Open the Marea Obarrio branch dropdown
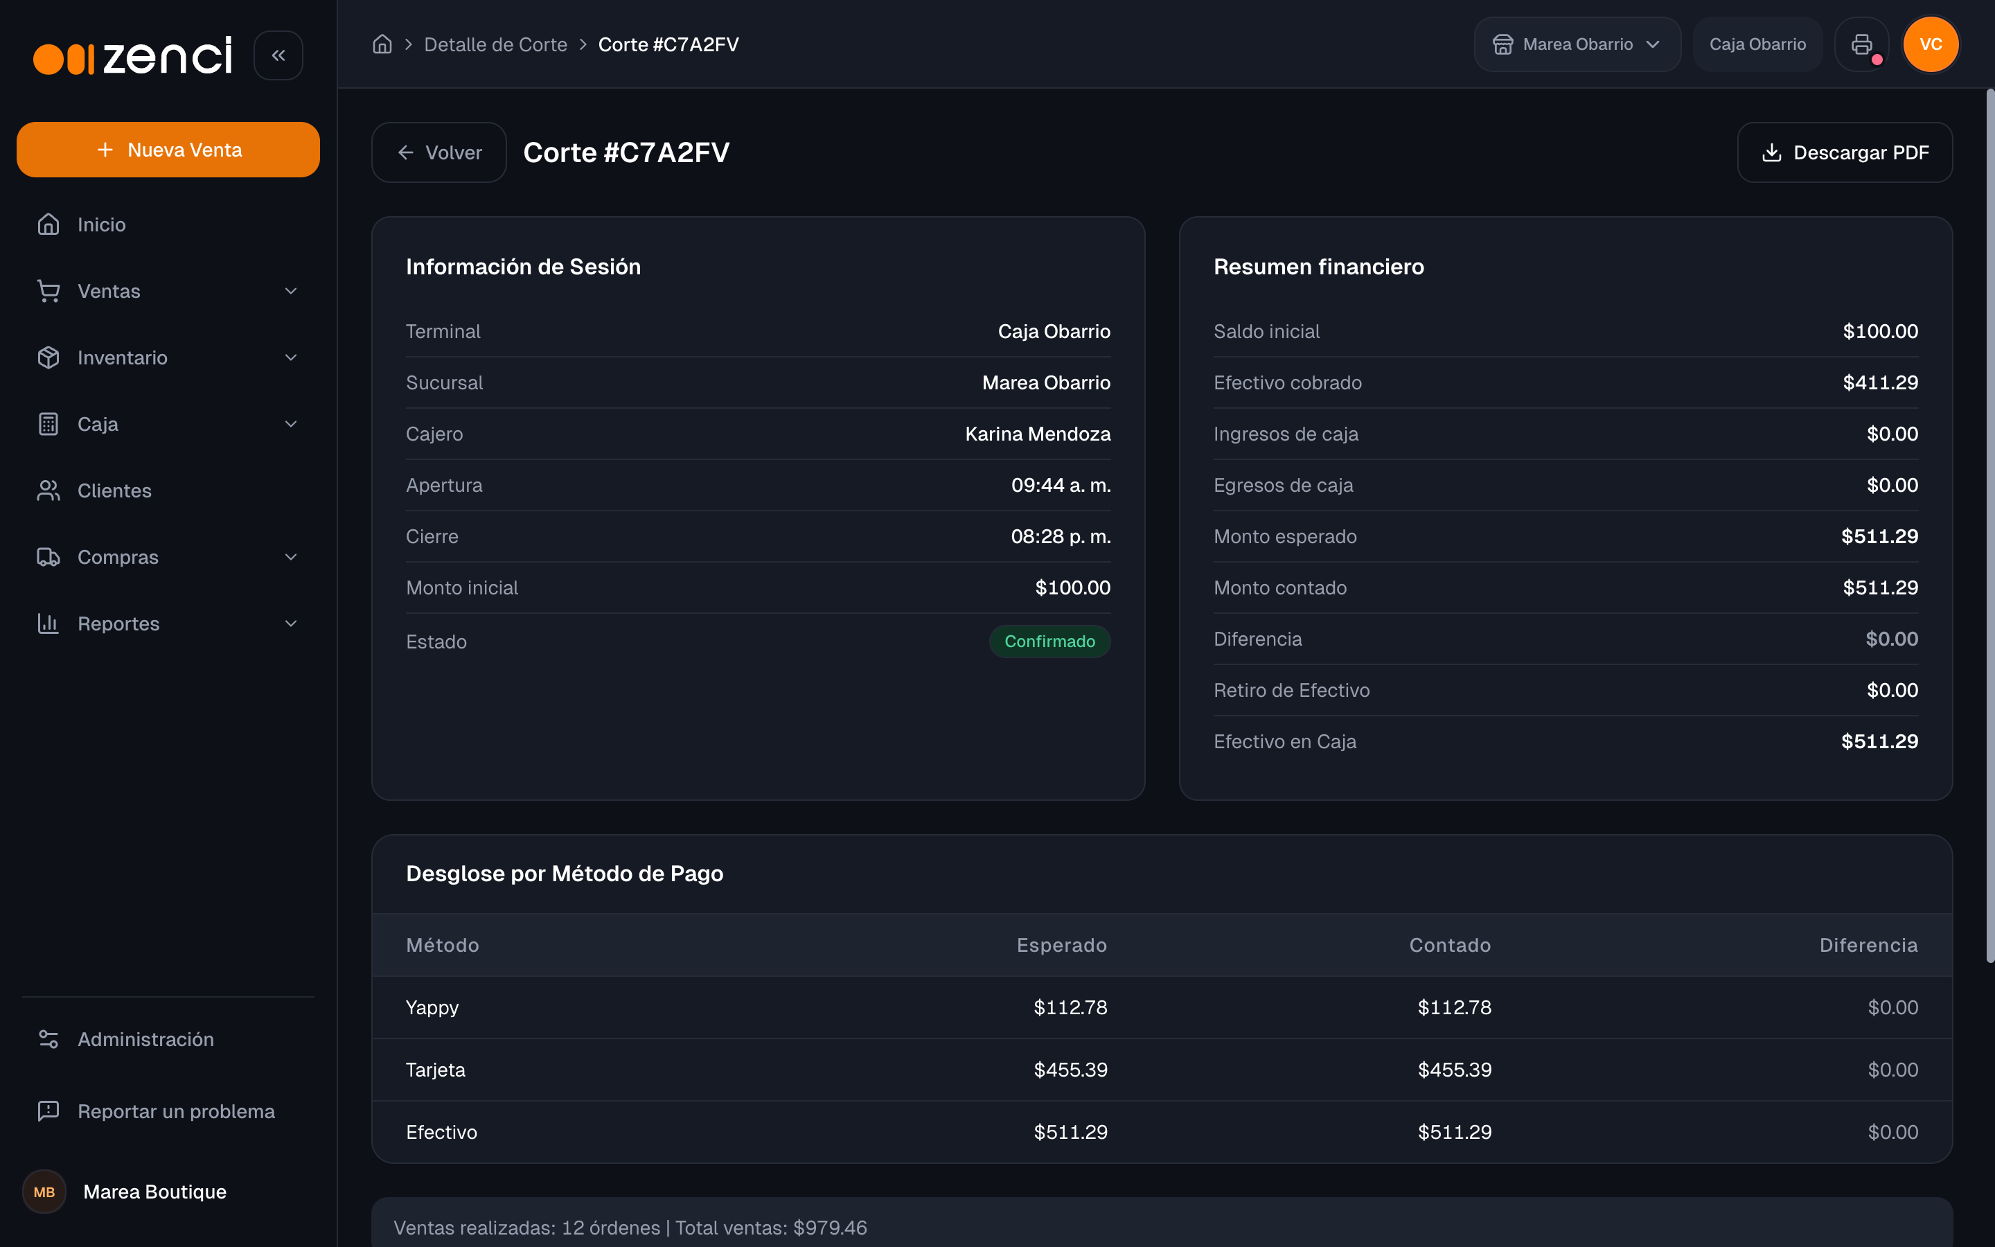The image size is (1995, 1247). [x=1577, y=44]
